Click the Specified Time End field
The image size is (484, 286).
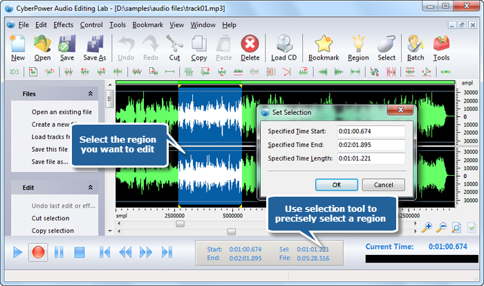(x=371, y=145)
